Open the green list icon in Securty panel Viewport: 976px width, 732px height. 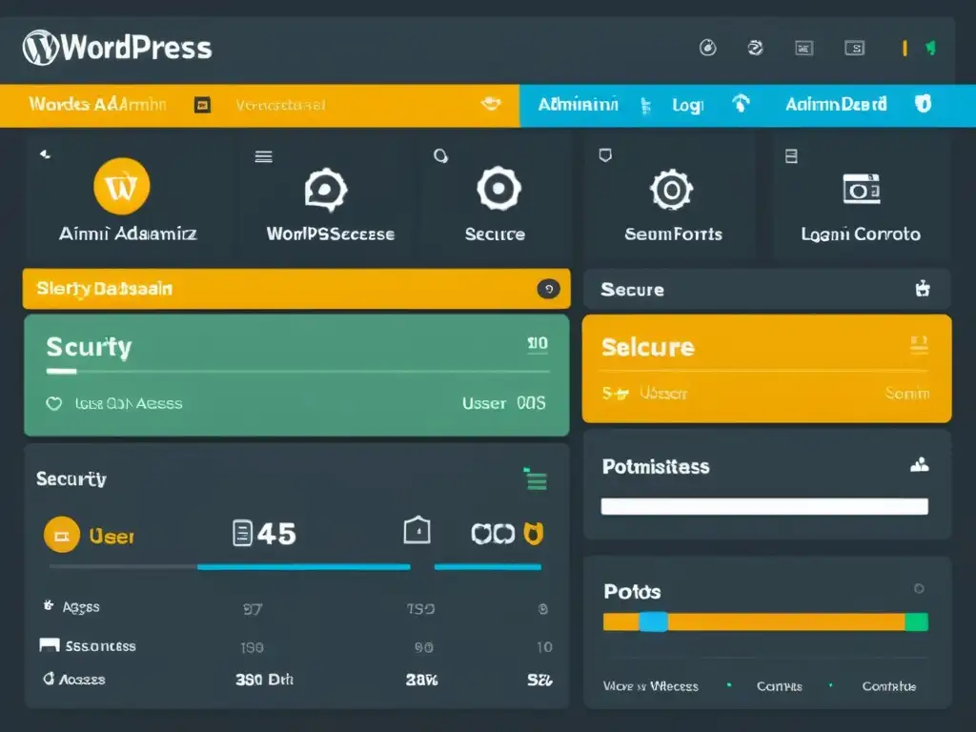(x=536, y=478)
